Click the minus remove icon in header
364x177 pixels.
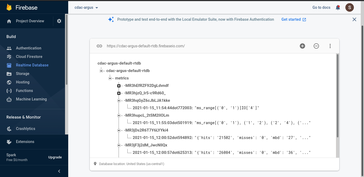point(316,46)
